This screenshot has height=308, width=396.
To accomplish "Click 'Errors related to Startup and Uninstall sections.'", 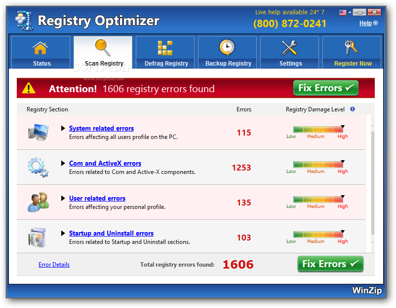I will (129, 242).
